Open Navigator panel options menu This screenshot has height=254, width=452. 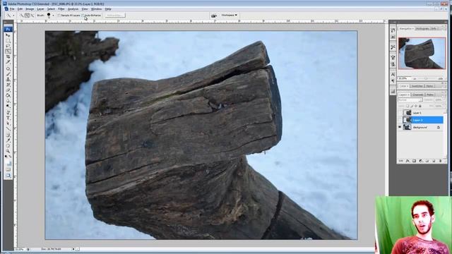coord(444,28)
